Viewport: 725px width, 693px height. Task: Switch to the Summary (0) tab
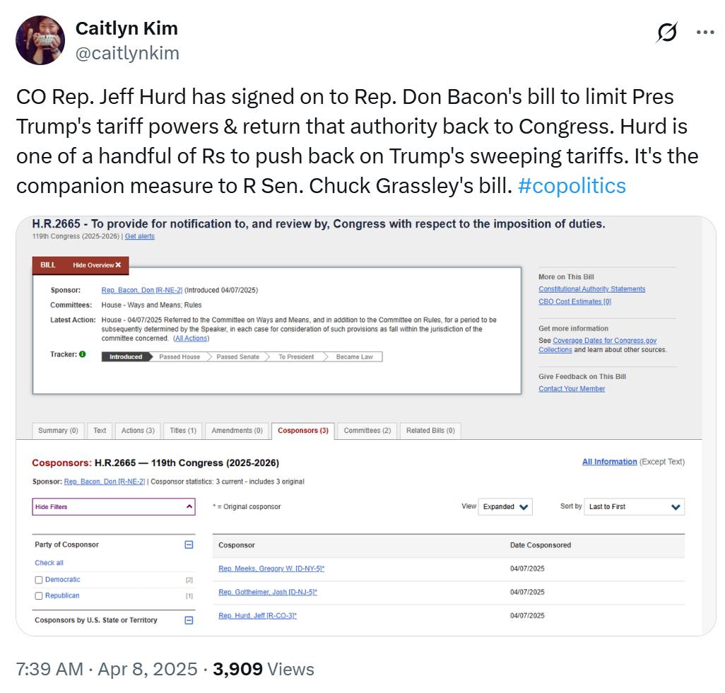[58, 431]
